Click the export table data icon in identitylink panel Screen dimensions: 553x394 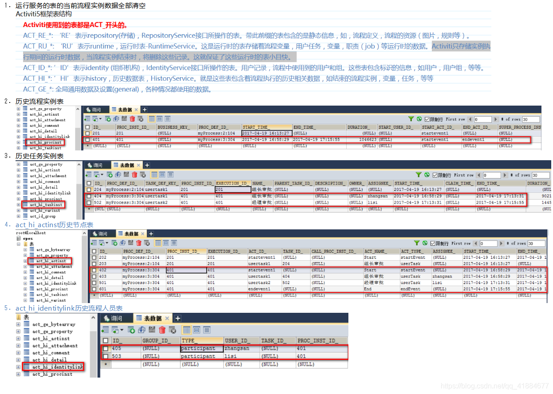click(x=105, y=330)
